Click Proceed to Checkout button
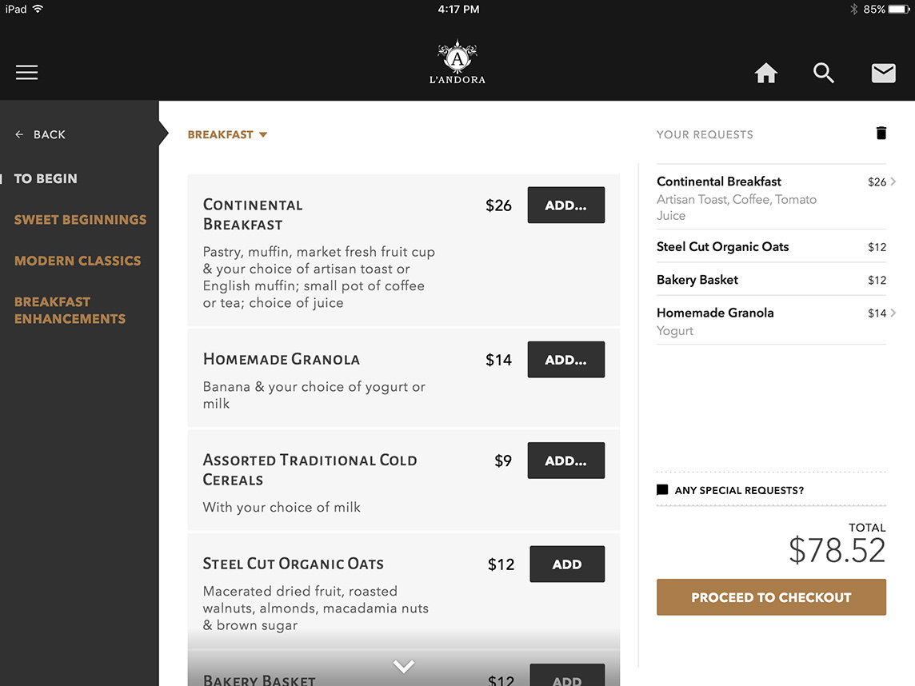915x686 pixels. [771, 596]
